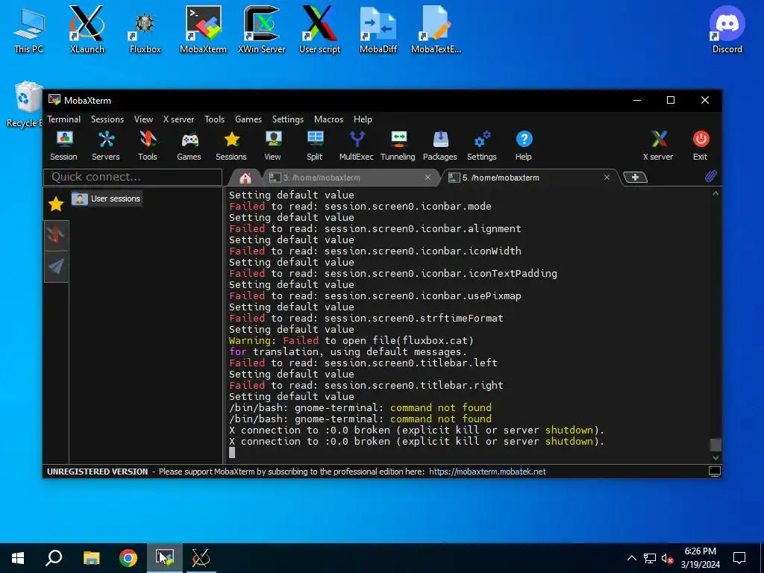The width and height of the screenshot is (764, 573).
Task: Activate the MultiExec toolbar icon
Action: [x=357, y=145]
